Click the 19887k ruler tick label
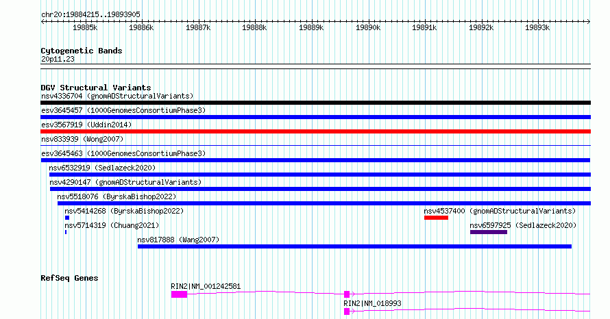This screenshot has height=319, width=610. pos(198,27)
